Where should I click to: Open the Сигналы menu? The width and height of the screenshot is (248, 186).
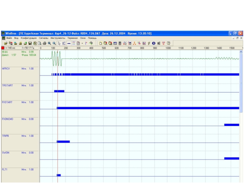(x=43, y=38)
